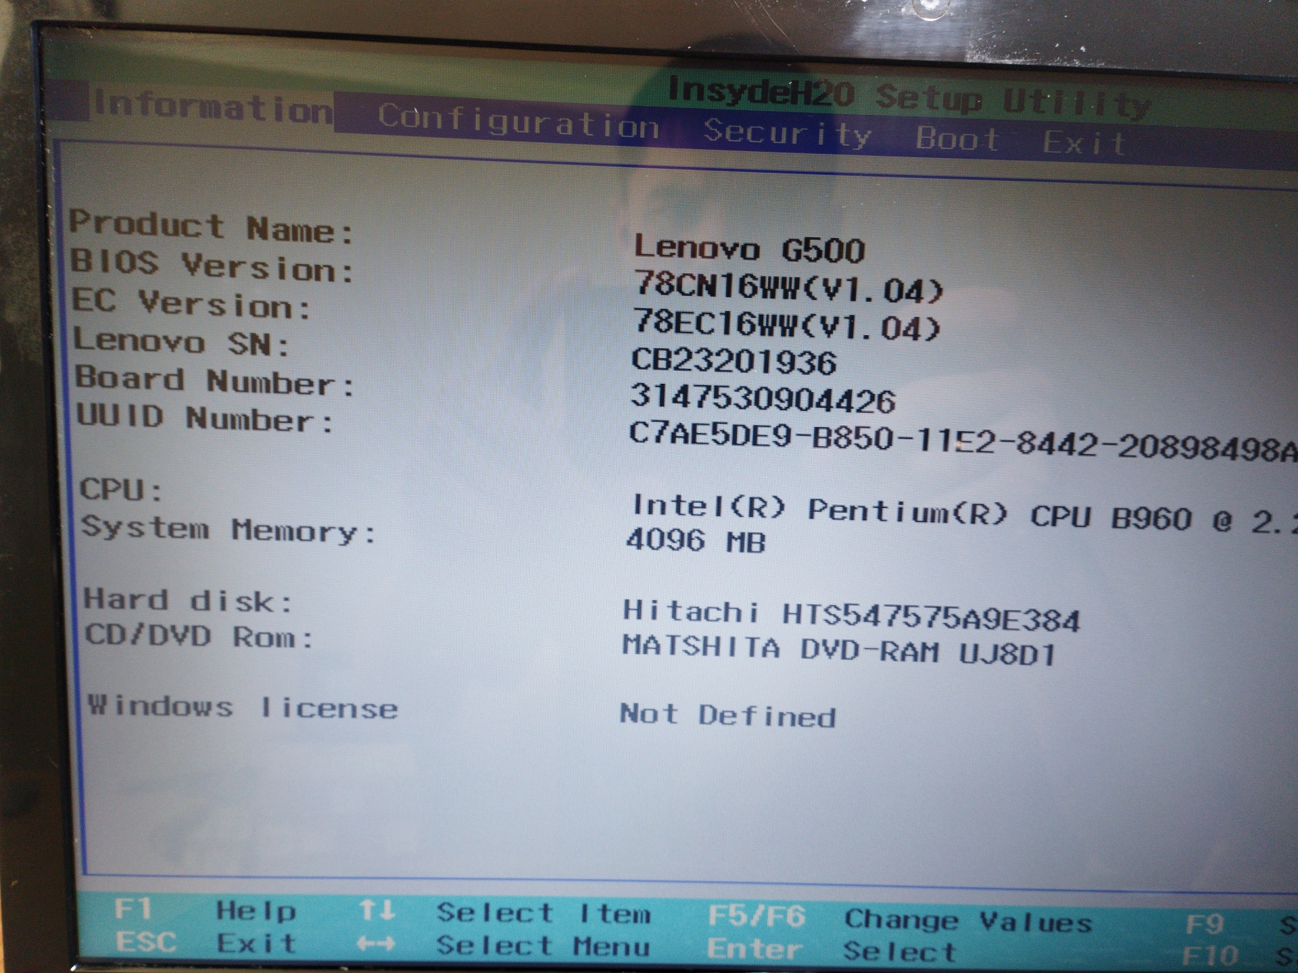Select the Not Defined license value
Screen dimensions: 1298x973
(728, 715)
